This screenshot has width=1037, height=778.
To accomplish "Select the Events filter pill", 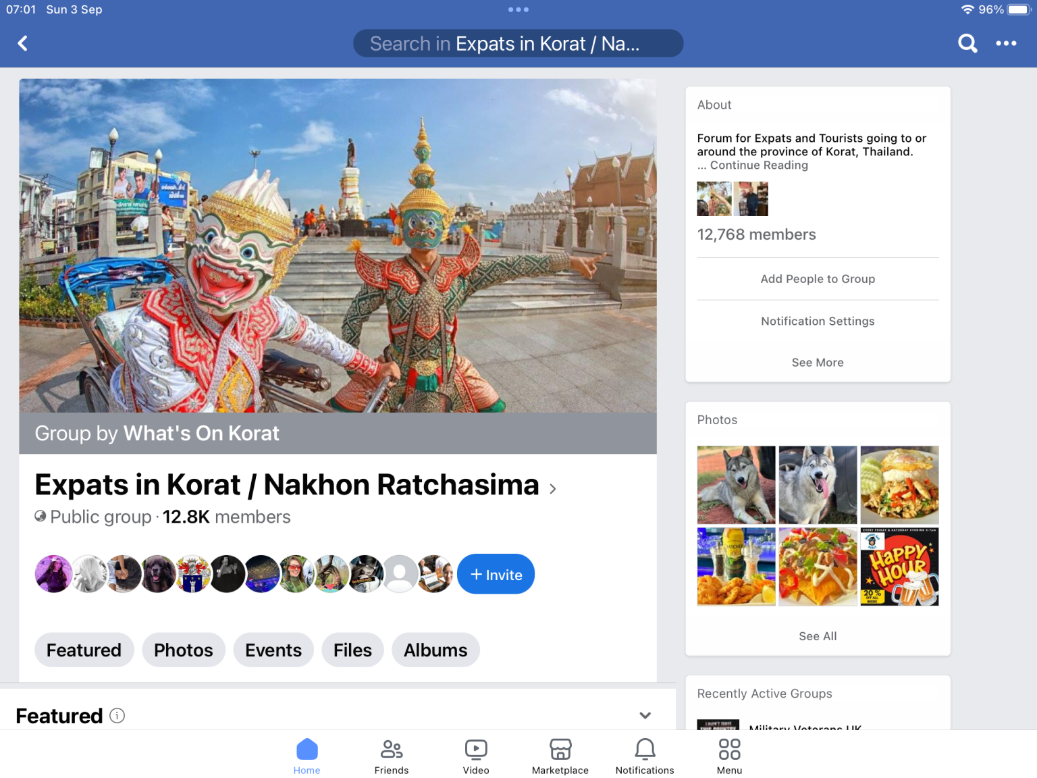I will [273, 650].
